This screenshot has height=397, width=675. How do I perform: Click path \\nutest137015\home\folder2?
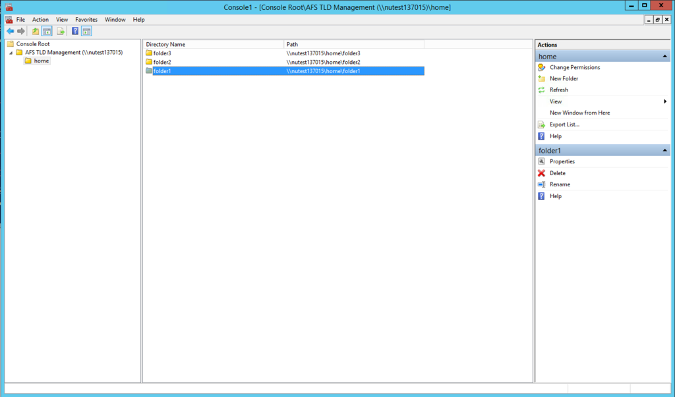(323, 62)
